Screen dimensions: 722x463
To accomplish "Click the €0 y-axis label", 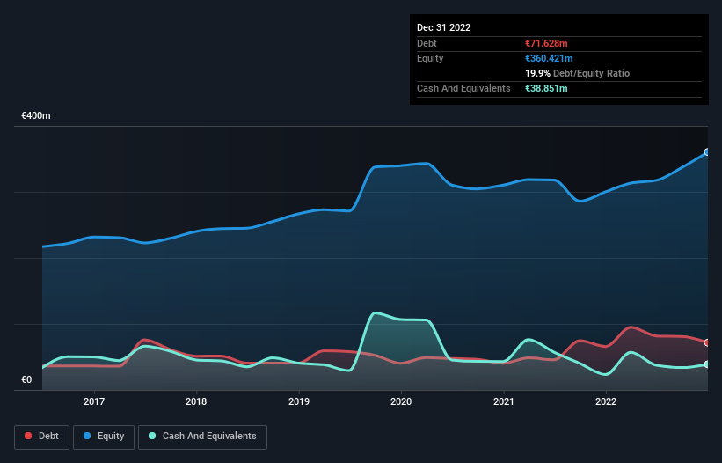I will (x=26, y=379).
